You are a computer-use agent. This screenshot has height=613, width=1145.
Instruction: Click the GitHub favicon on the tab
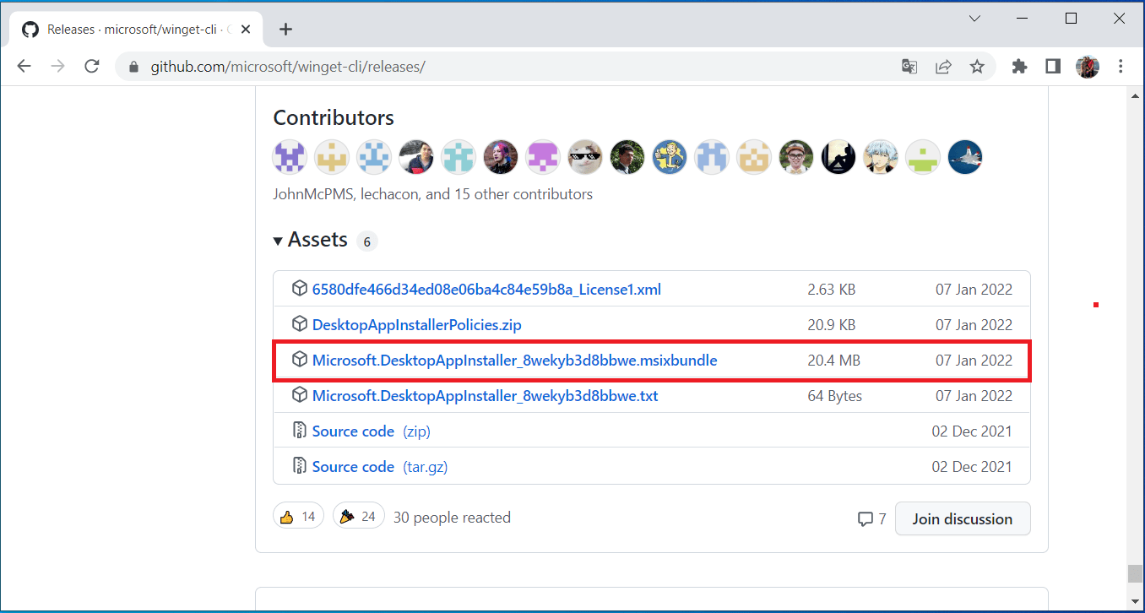pyautogui.click(x=30, y=29)
